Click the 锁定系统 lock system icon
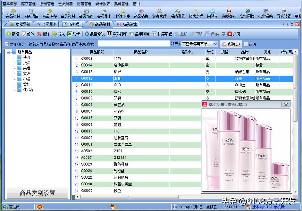Image resolution: width=302 pixels, height=211 pixels. (265, 14)
